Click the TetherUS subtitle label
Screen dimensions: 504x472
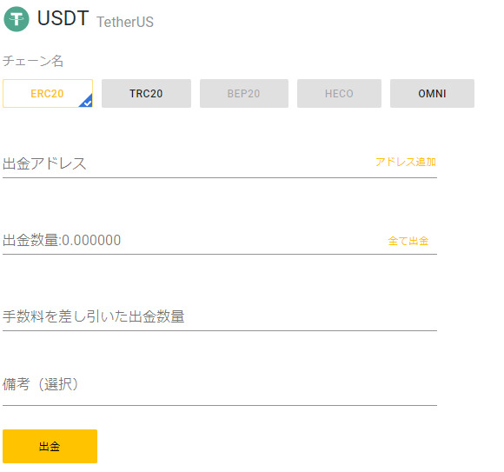click(x=125, y=22)
